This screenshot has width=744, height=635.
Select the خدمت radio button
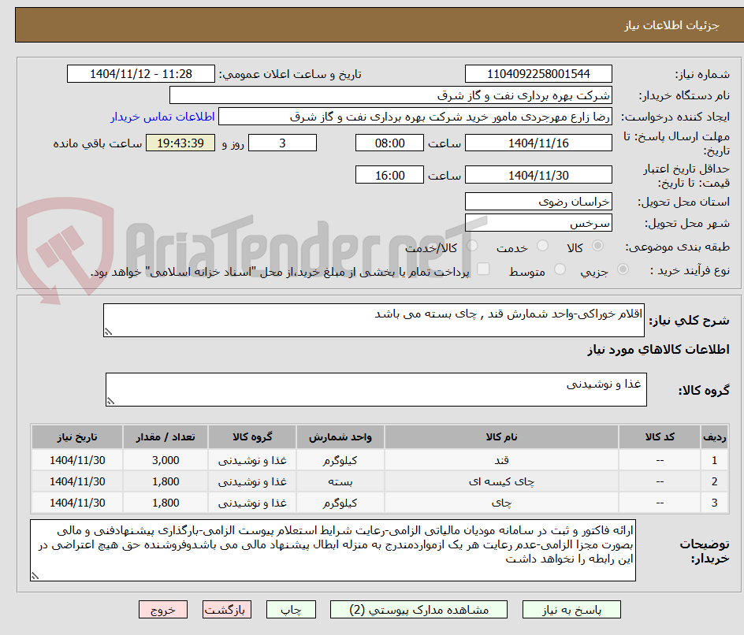[542, 246]
